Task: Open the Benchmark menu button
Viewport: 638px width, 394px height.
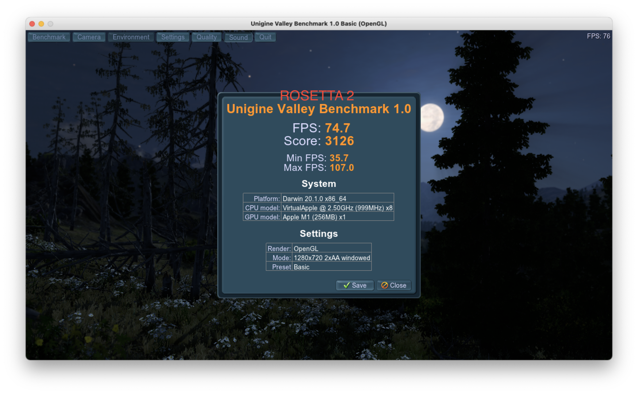Action: [49, 37]
